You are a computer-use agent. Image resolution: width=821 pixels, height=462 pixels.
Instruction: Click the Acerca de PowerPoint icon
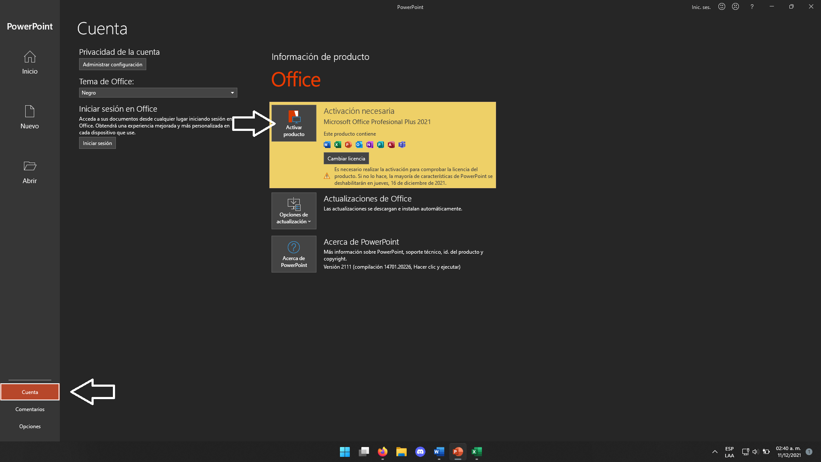(x=294, y=254)
